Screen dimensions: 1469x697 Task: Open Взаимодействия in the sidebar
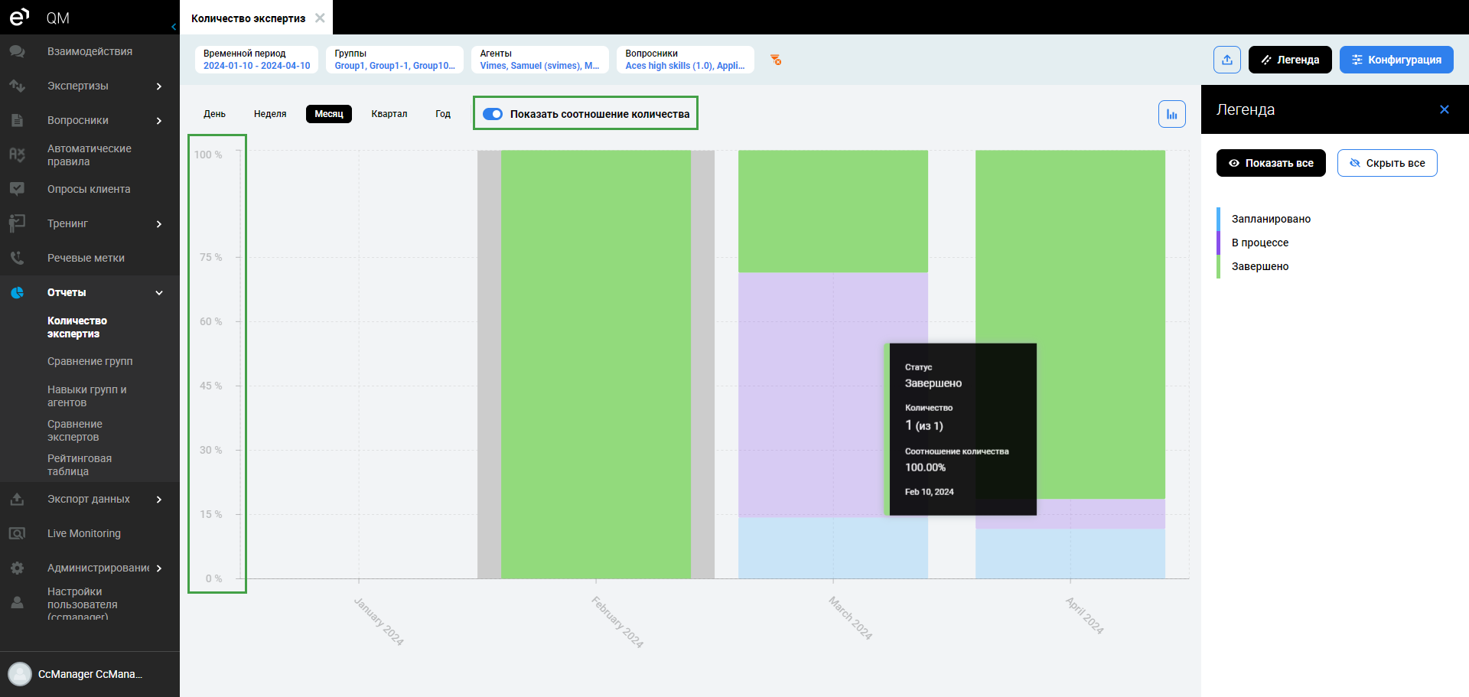[90, 51]
